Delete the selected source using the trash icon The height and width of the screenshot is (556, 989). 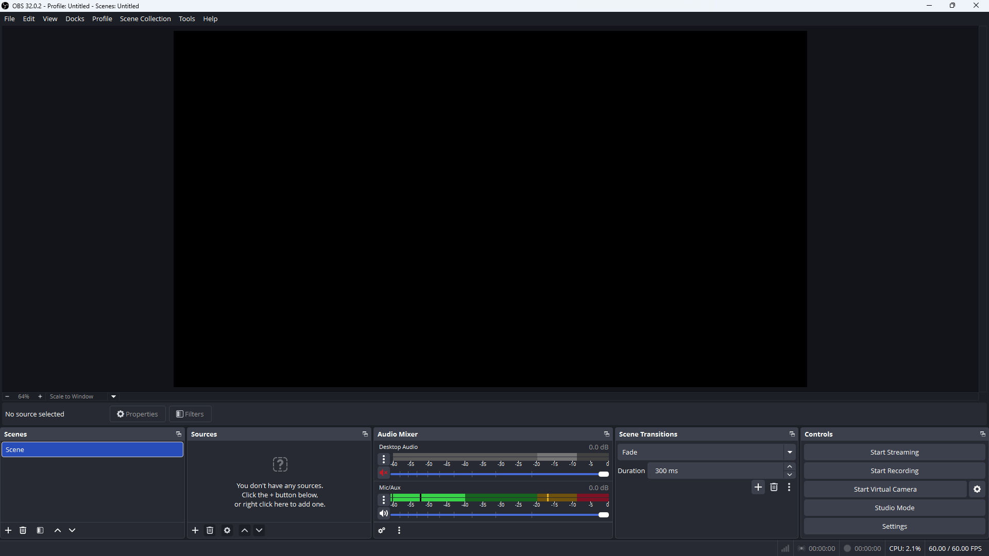209,530
